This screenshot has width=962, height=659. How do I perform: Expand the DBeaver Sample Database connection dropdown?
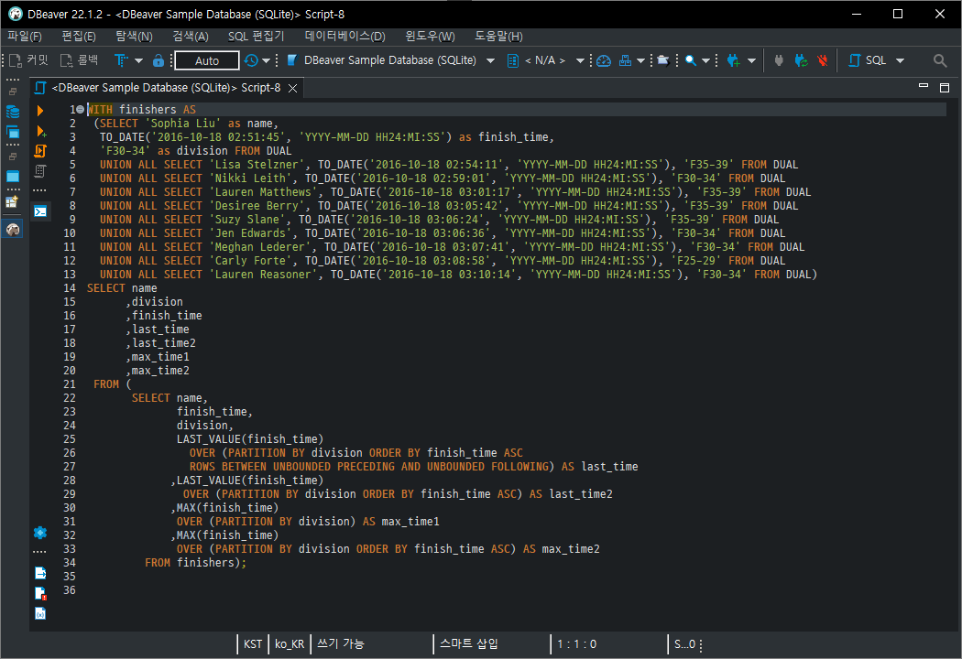point(490,60)
